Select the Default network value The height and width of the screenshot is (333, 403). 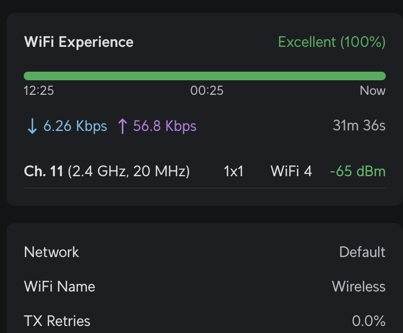(362, 252)
